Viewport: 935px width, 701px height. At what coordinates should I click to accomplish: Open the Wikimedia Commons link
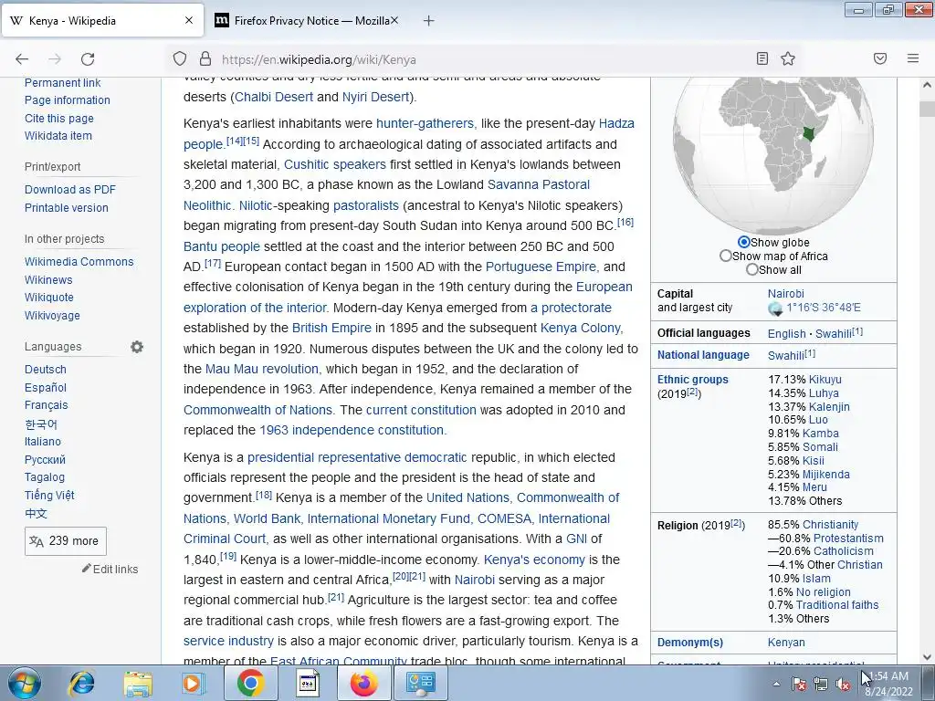(x=79, y=262)
